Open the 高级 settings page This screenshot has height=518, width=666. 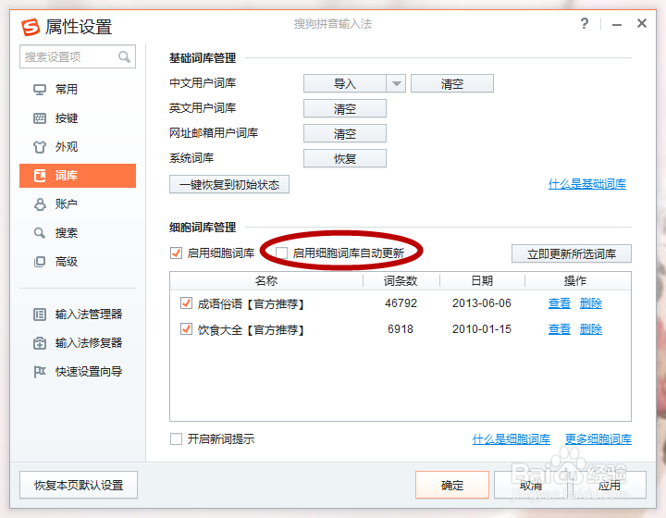click(78, 262)
